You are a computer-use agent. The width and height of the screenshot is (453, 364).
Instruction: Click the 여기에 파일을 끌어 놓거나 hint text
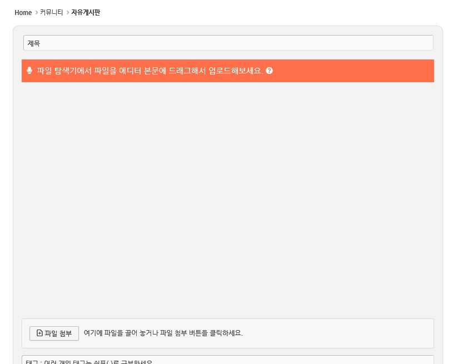point(163,333)
